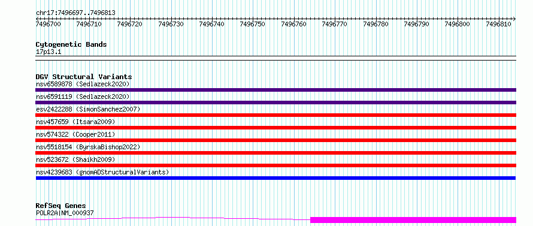Click the RefSeq Genes track title
533x226 pixels.
(61, 206)
